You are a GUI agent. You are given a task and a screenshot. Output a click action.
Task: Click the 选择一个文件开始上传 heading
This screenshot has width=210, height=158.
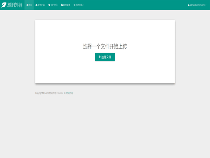coord(105,46)
